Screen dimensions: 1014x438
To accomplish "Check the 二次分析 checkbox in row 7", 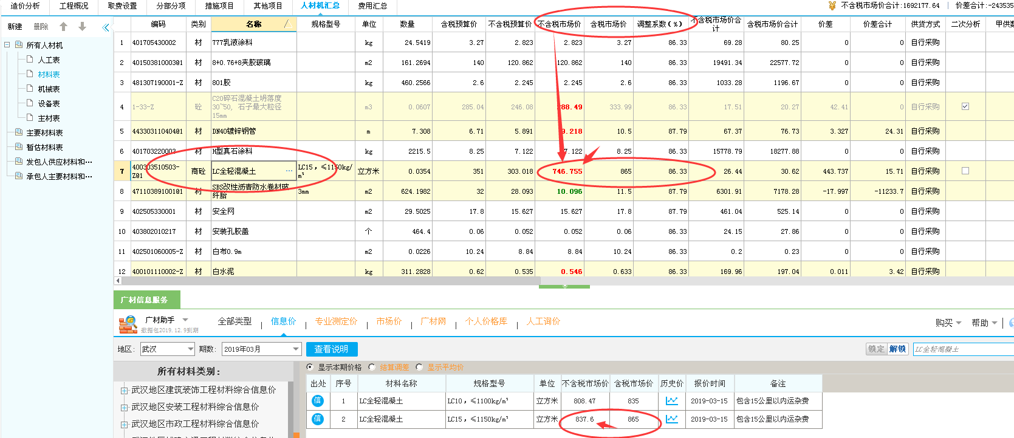I will [965, 171].
